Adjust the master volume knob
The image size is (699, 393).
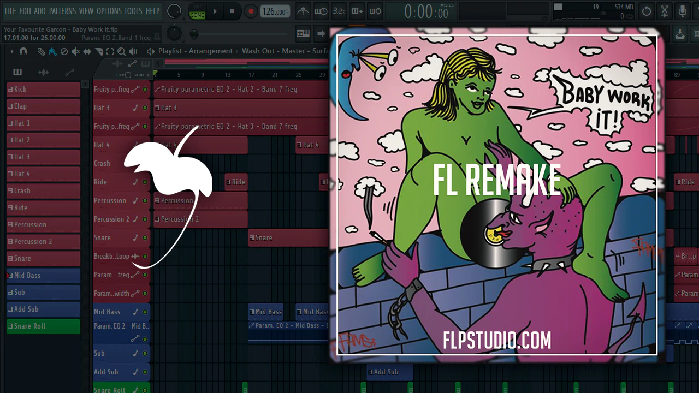tap(174, 11)
